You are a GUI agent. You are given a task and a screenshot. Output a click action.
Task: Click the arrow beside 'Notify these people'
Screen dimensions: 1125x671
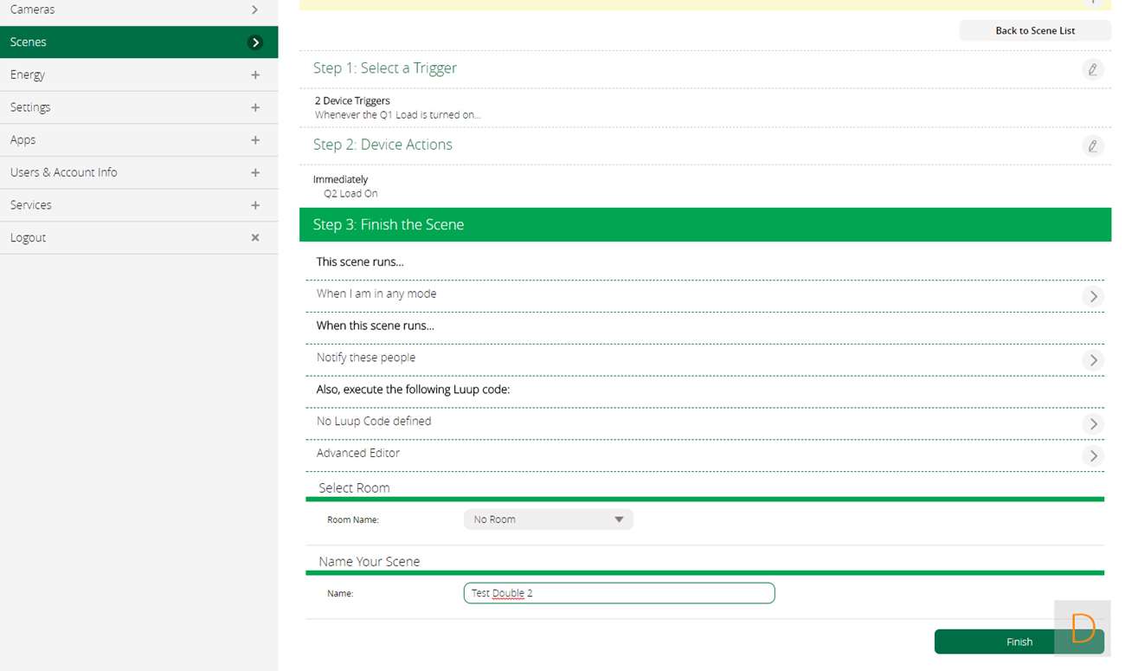point(1093,360)
